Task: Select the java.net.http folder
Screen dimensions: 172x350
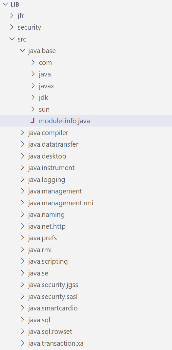Action: pyautogui.click(x=86, y=226)
